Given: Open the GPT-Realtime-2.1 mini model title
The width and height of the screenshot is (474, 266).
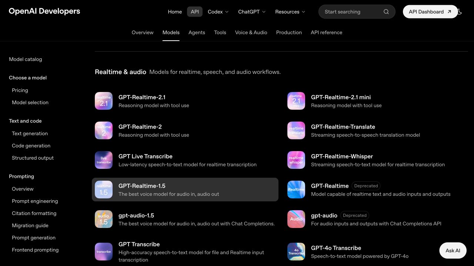Looking at the screenshot, I should tap(341, 97).
